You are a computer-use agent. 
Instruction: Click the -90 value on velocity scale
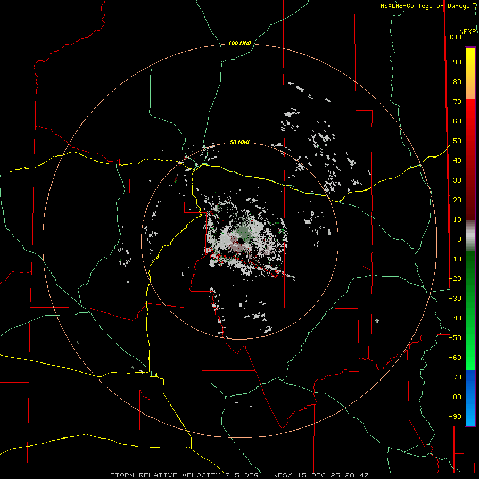pos(455,417)
